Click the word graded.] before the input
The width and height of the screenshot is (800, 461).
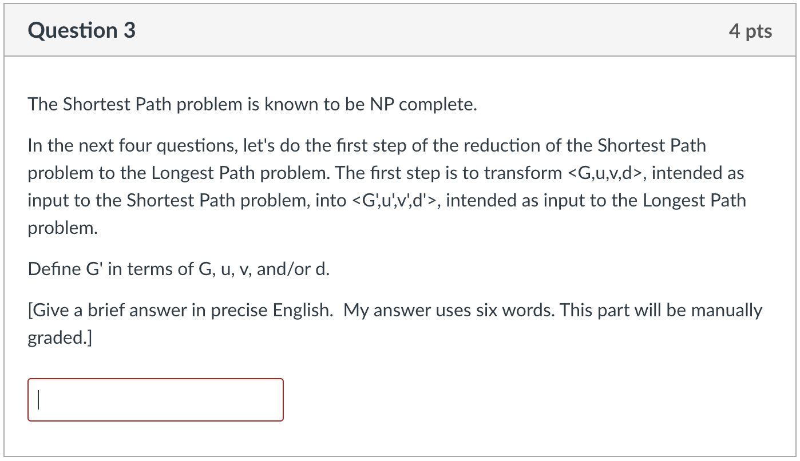[x=60, y=338]
